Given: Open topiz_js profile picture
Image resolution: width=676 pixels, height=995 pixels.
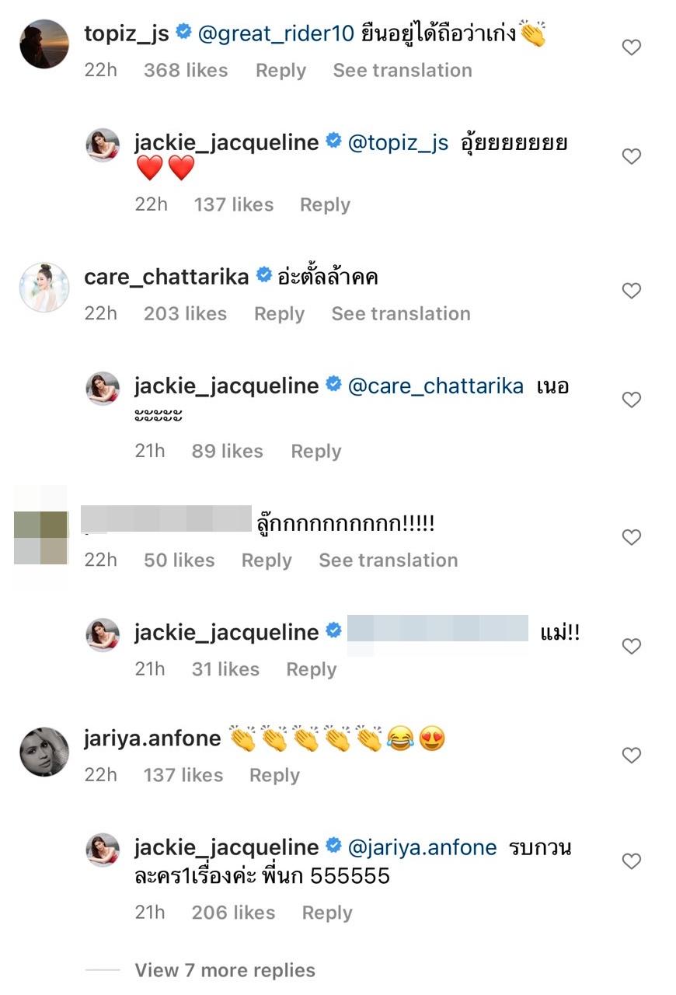Looking at the screenshot, I should 44,44.
